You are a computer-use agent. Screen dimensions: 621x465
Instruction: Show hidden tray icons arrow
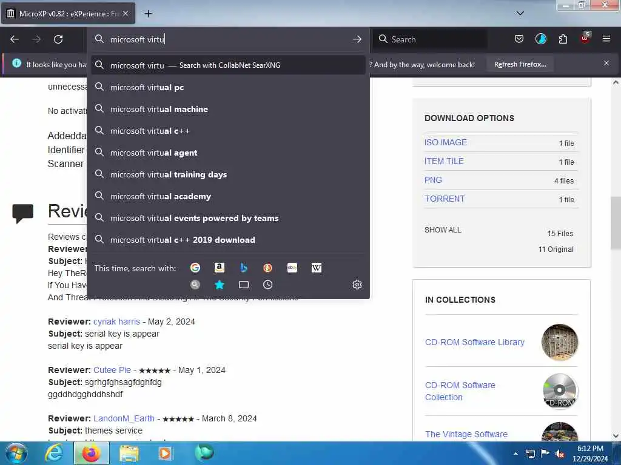tap(515, 453)
